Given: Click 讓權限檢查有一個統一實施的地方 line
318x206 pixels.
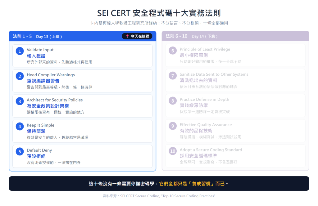Looking at the screenshot, I should click(56, 112).
